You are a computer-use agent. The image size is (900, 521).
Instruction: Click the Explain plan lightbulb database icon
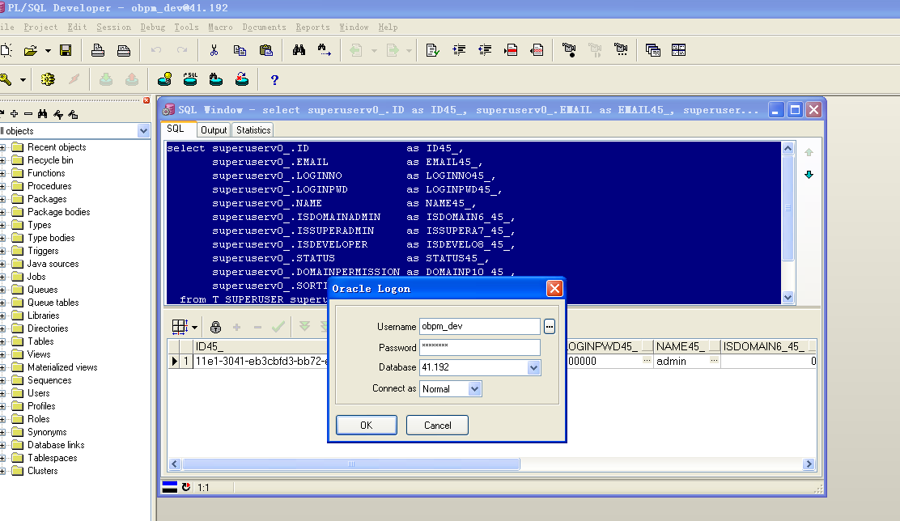[x=165, y=80]
